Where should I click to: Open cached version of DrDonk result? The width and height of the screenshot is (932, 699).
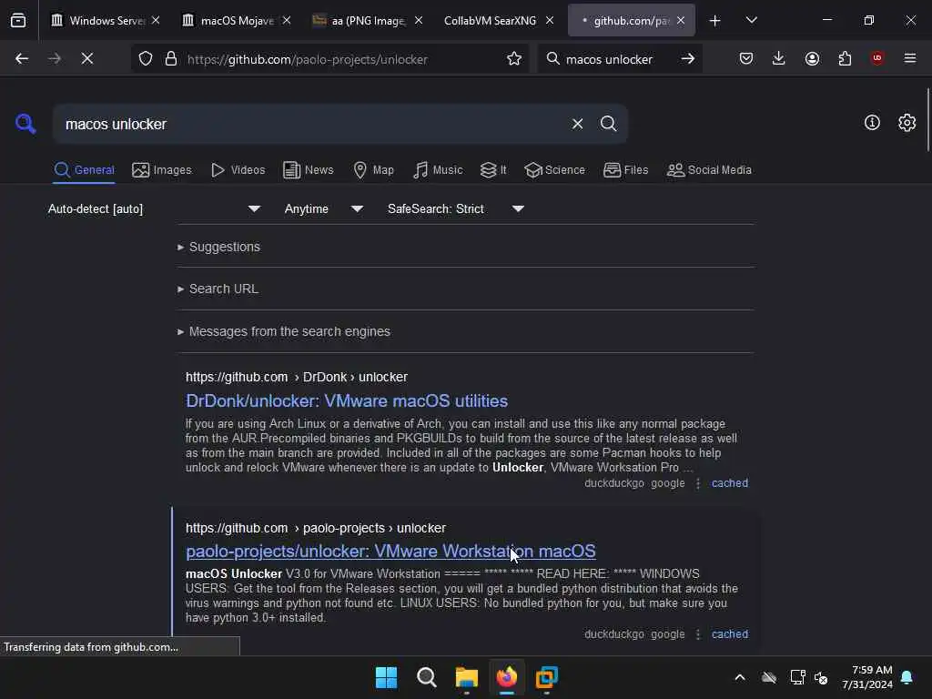pos(730,483)
